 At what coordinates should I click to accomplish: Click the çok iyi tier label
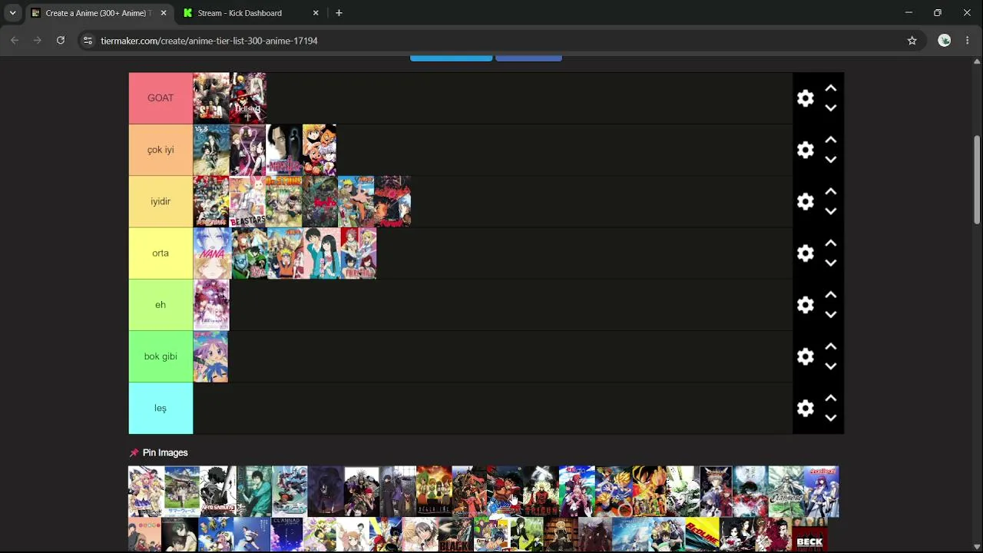pos(161,150)
